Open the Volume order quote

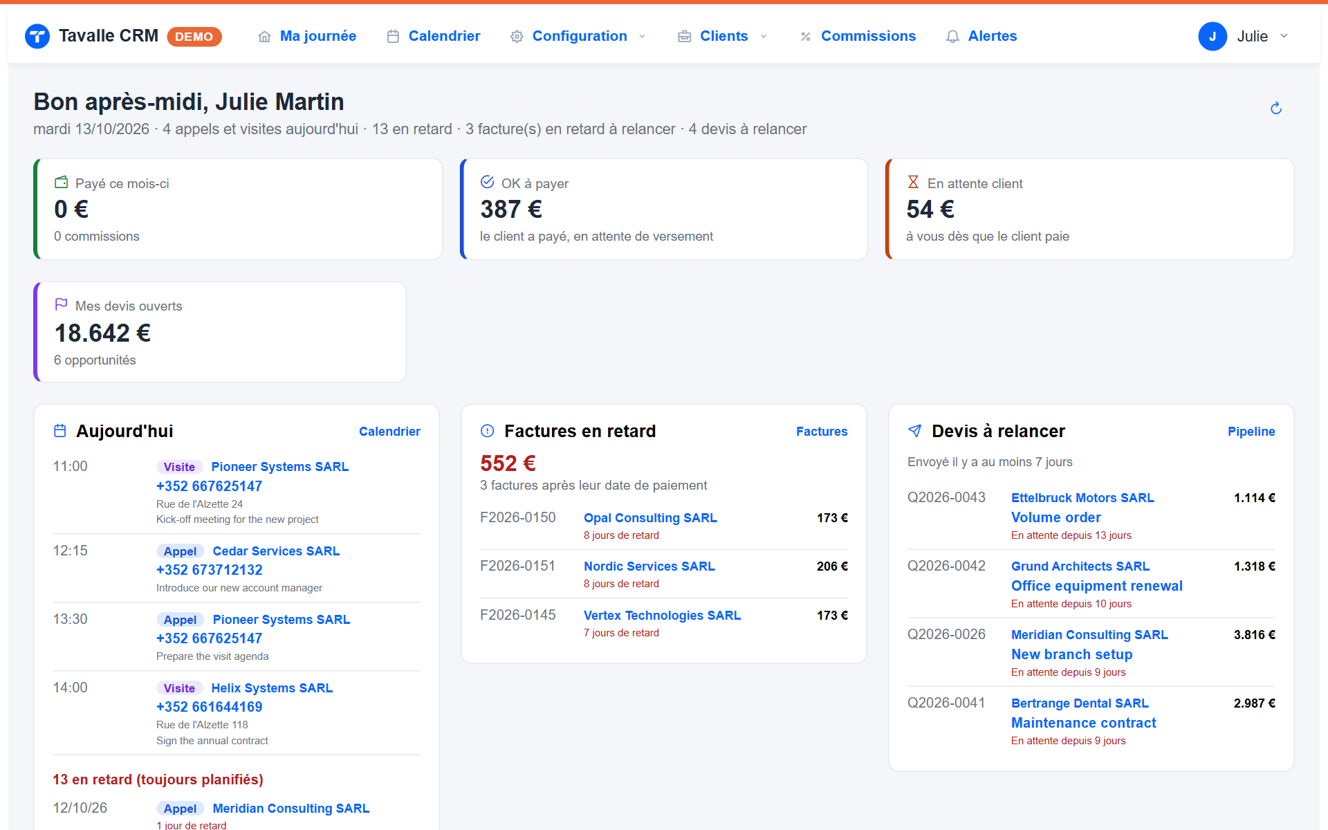pos(1055,517)
